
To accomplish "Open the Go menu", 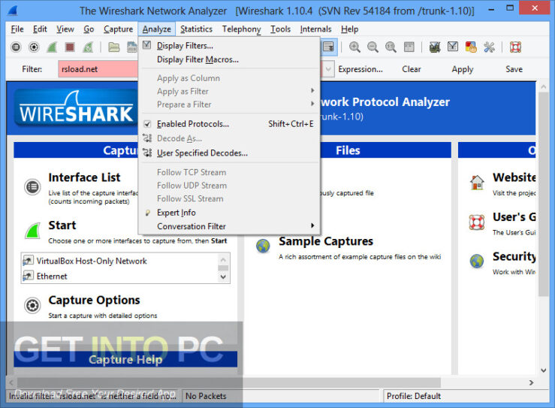I will pyautogui.click(x=89, y=29).
